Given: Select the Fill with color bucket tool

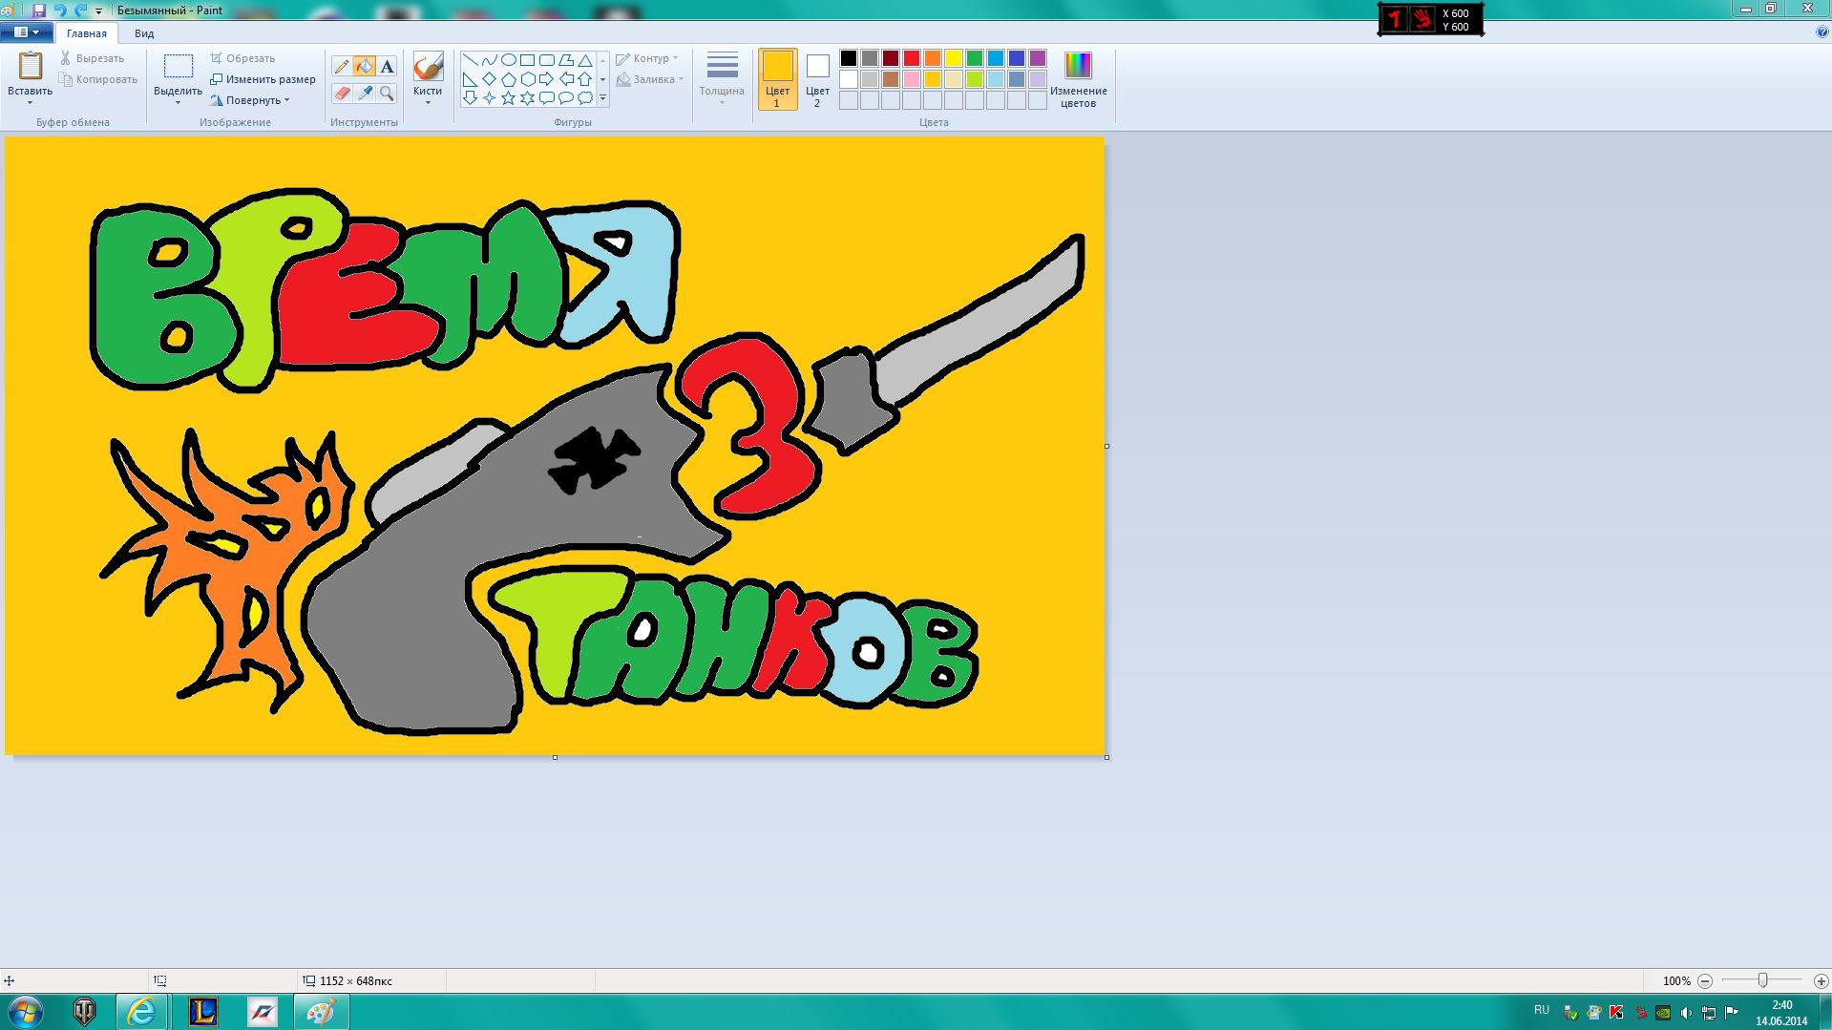Looking at the screenshot, I should [364, 66].
